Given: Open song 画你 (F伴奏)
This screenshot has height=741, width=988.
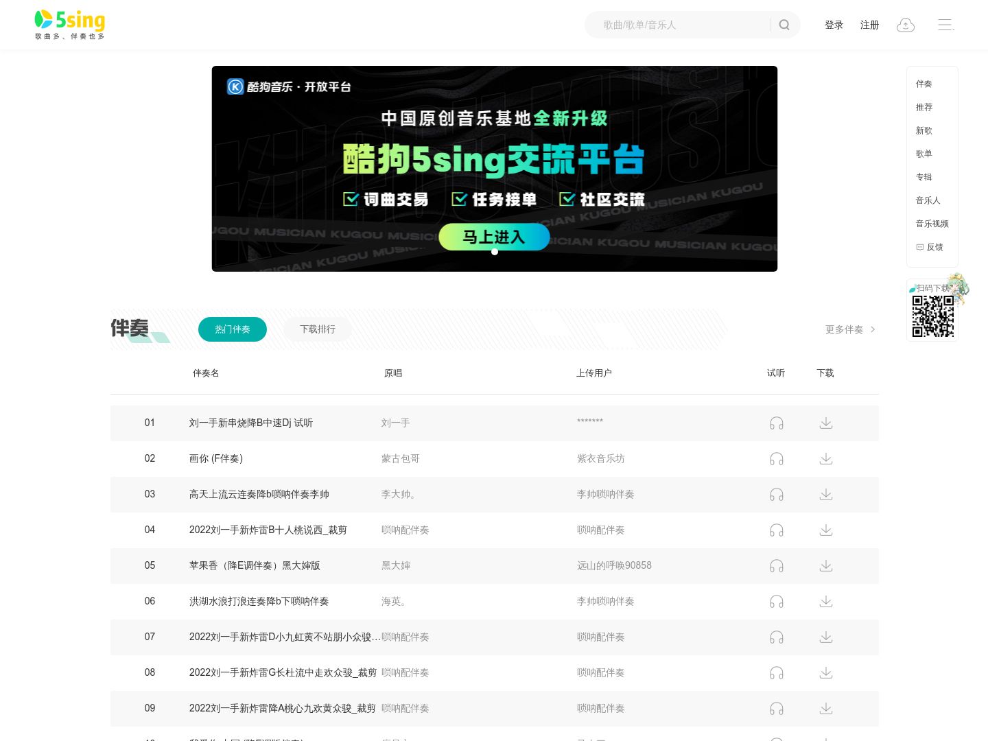Looking at the screenshot, I should tap(216, 458).
